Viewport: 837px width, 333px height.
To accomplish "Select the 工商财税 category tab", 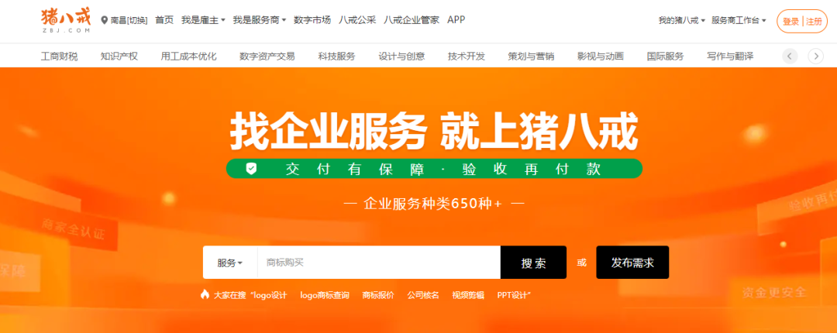I will tap(59, 56).
